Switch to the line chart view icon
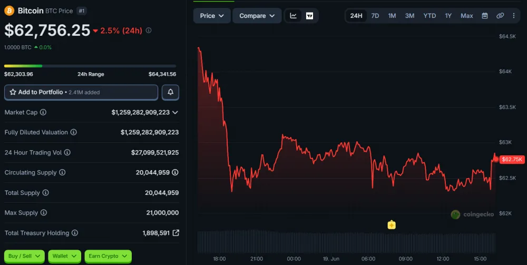The width and height of the screenshot is (527, 265). point(294,16)
